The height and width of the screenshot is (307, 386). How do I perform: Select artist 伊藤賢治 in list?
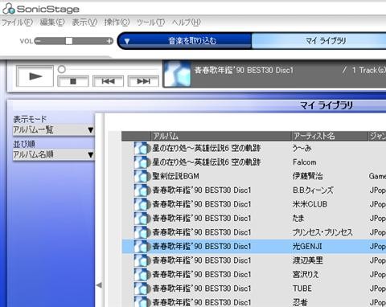point(307,176)
